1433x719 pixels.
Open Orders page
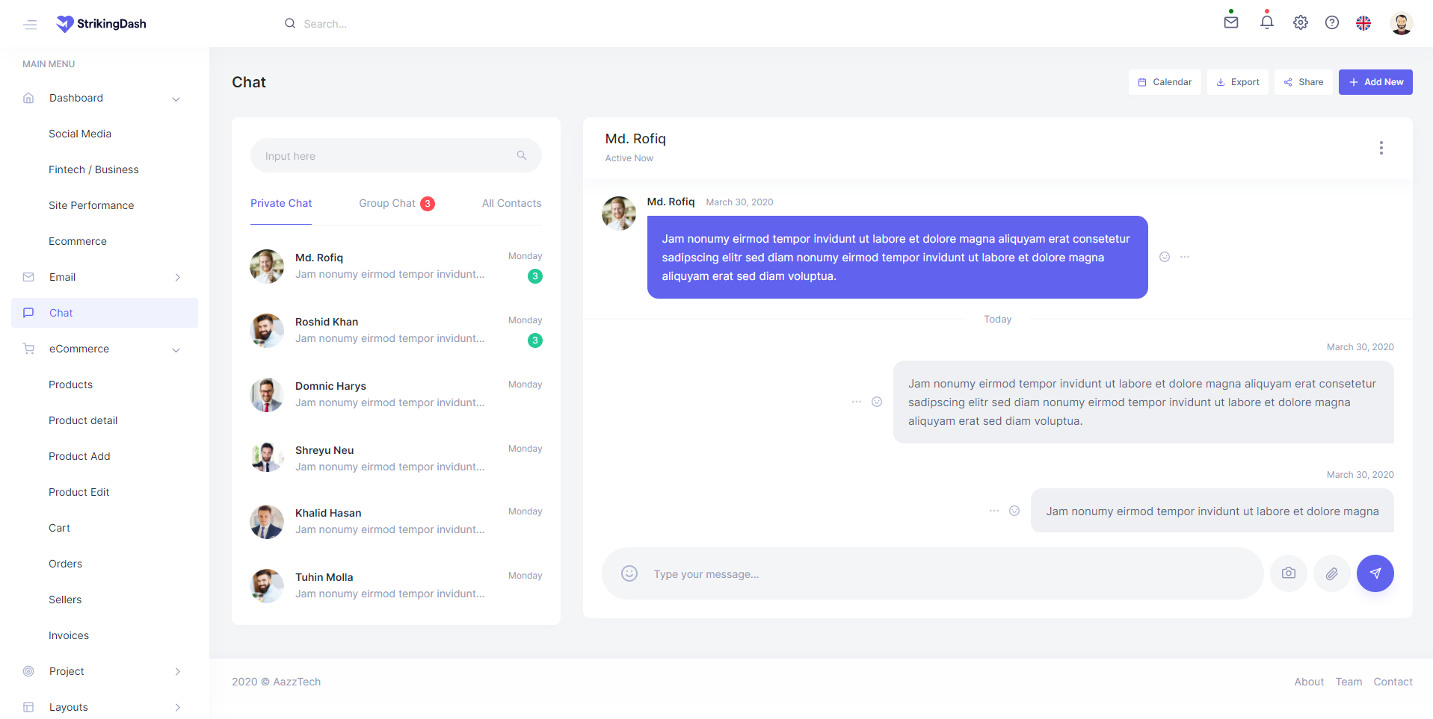point(65,564)
